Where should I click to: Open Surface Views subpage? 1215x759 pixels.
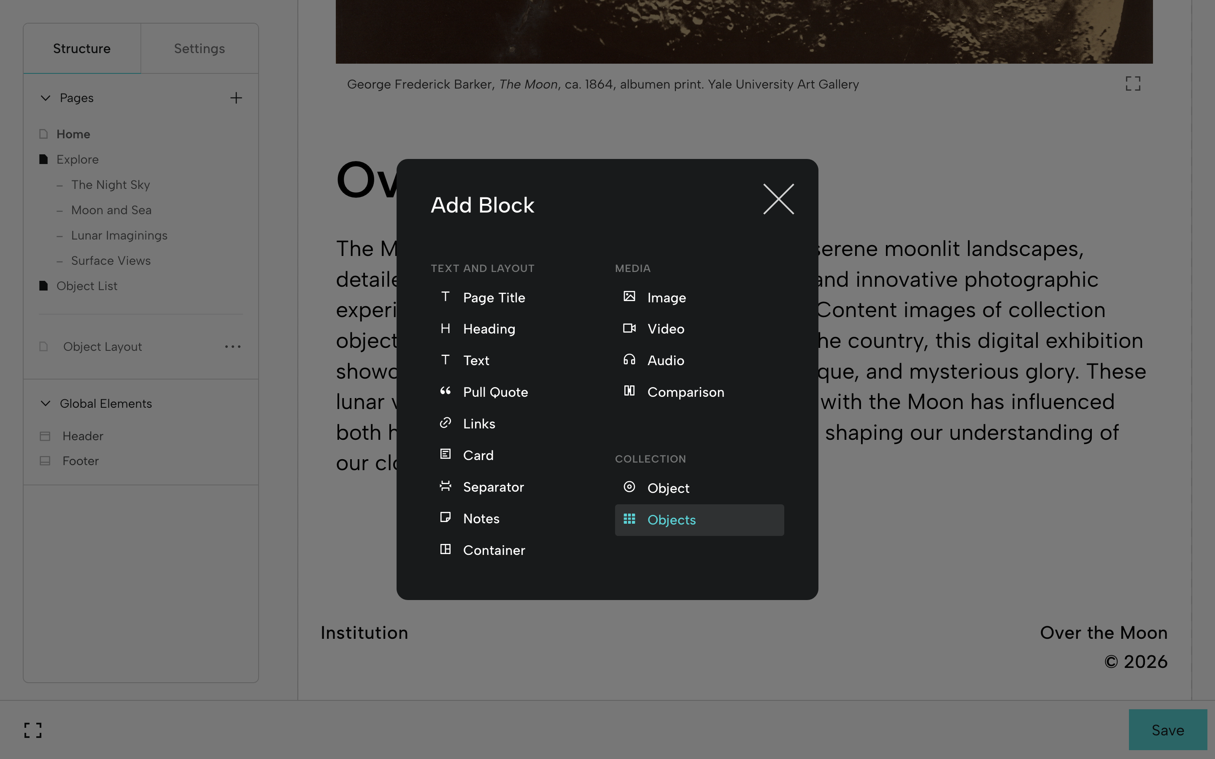click(x=111, y=261)
